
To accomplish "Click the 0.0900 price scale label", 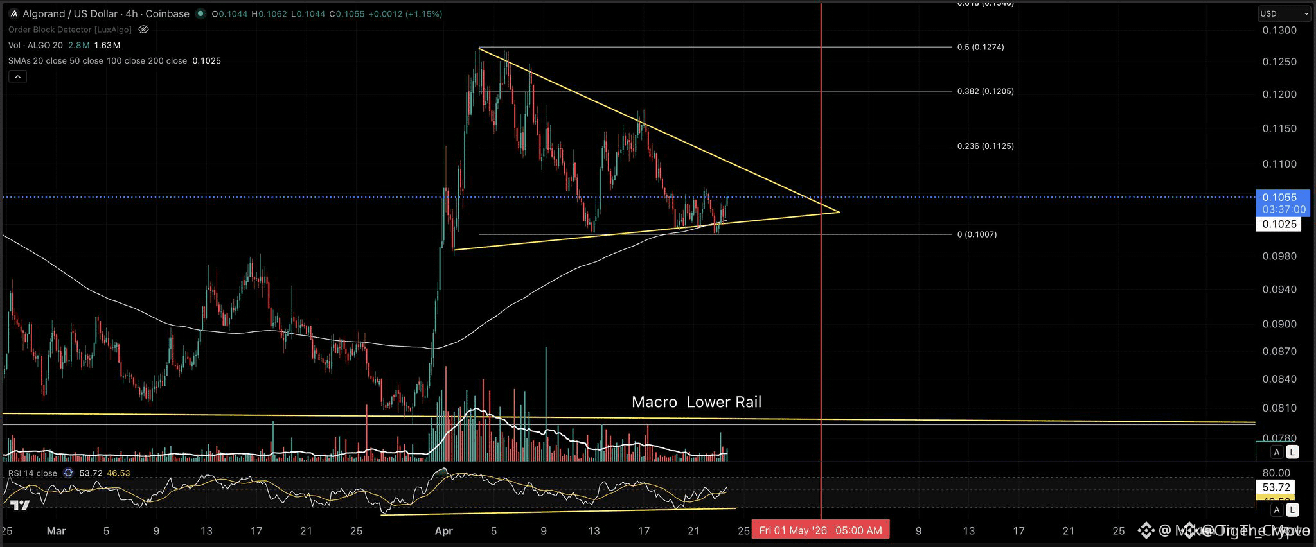I will 1279,324.
